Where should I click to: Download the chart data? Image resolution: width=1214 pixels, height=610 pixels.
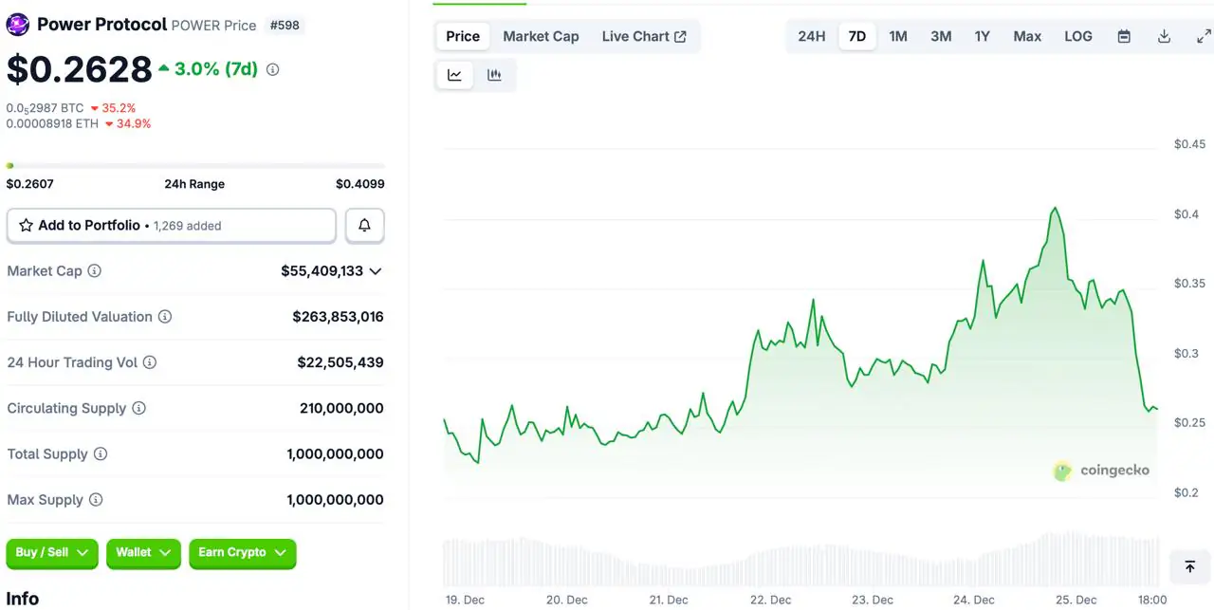(x=1164, y=36)
